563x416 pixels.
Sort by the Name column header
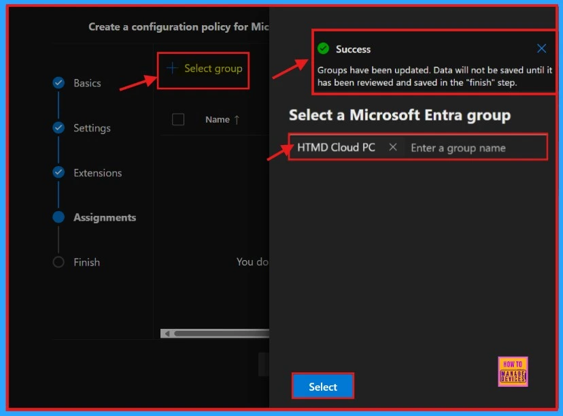tap(217, 119)
